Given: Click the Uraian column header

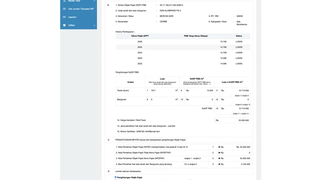Looking at the screenshot, I should coord(131,82).
